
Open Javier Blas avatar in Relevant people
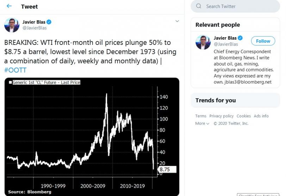pos(203,42)
